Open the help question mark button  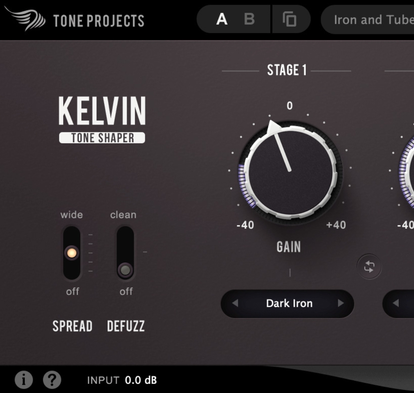(x=52, y=380)
